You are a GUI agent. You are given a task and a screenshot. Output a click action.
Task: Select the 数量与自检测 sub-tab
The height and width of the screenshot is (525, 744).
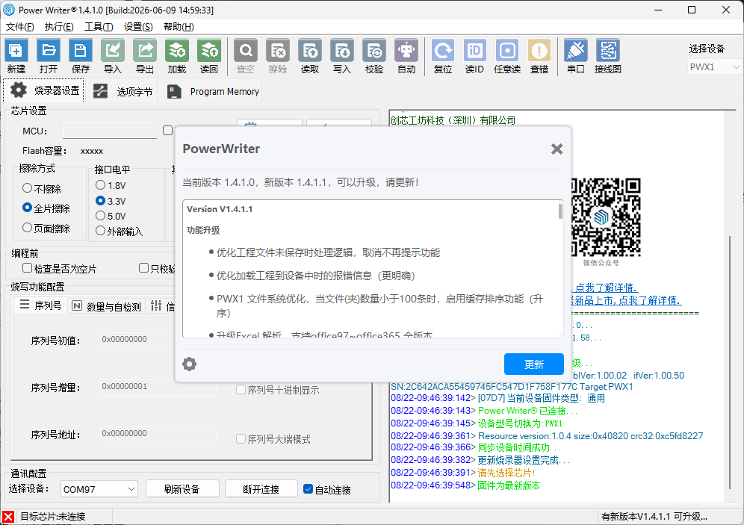click(106, 306)
